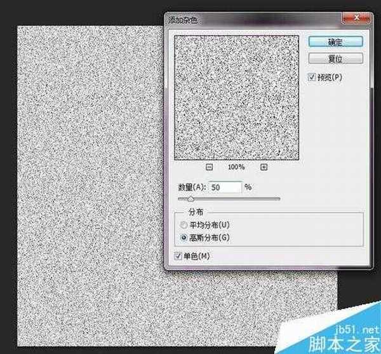The width and height of the screenshot is (381, 354).
Task: Zoom out the noise preview with minus button
Action: click(x=209, y=167)
